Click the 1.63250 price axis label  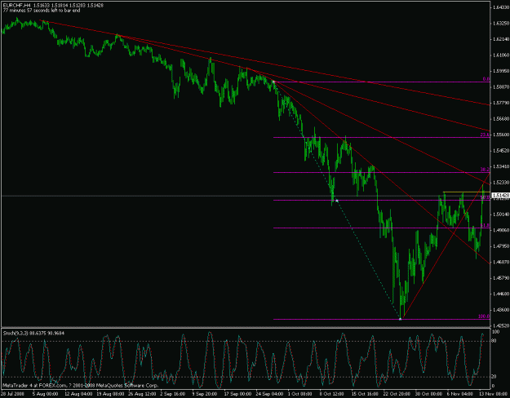point(501,24)
